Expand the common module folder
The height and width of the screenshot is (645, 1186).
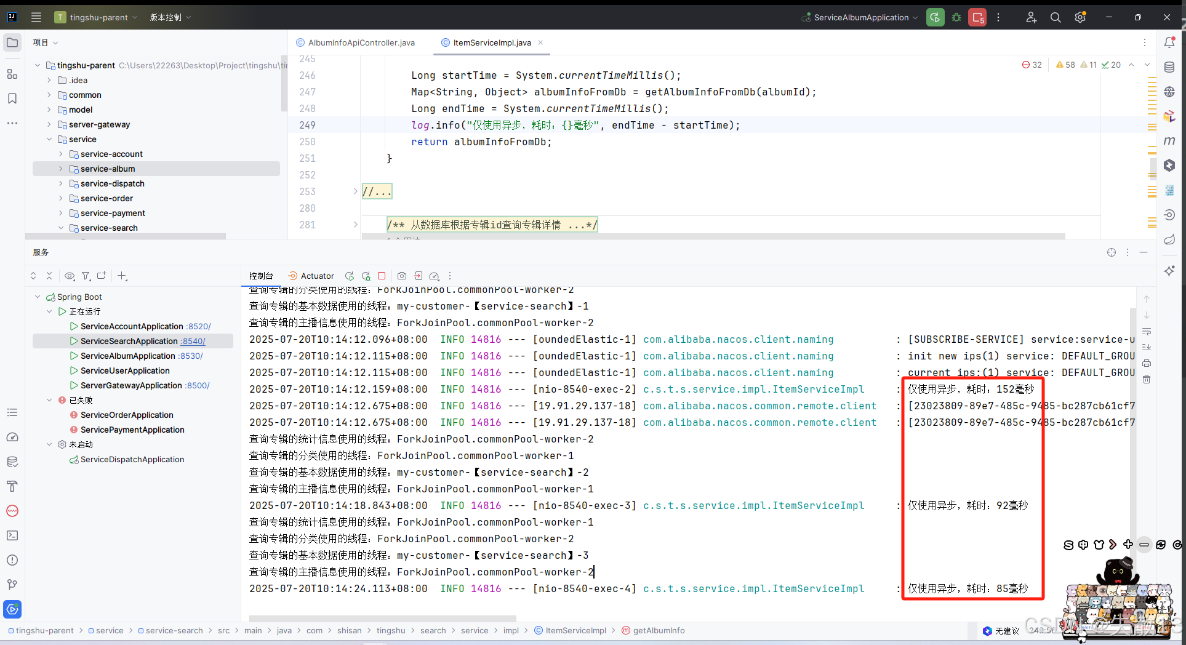(49, 95)
